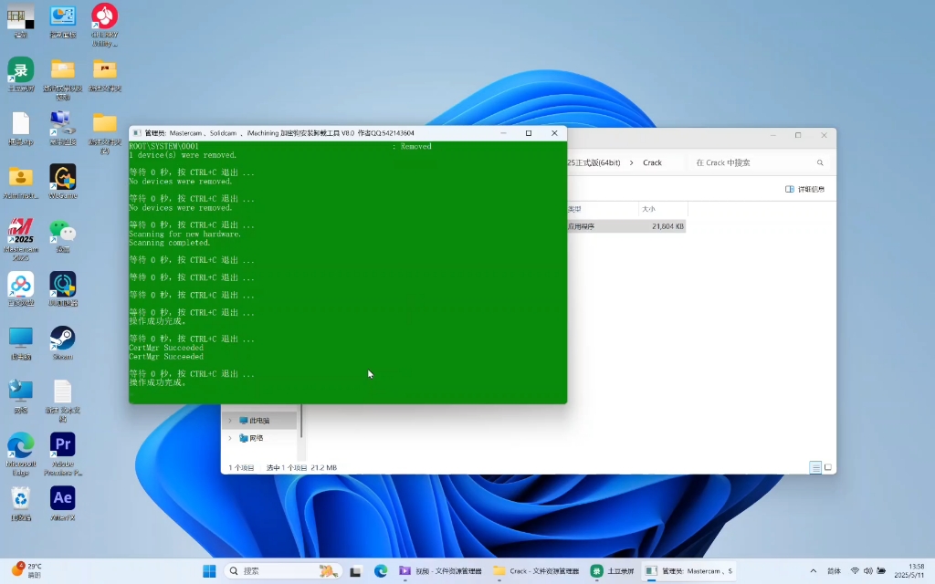Open the CHERRY Utility desktop shortcut
The height and width of the screenshot is (584, 935).
(x=104, y=24)
